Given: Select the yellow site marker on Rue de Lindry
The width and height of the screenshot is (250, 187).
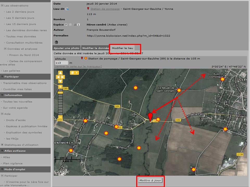Looking at the screenshot, I should 116,127.
